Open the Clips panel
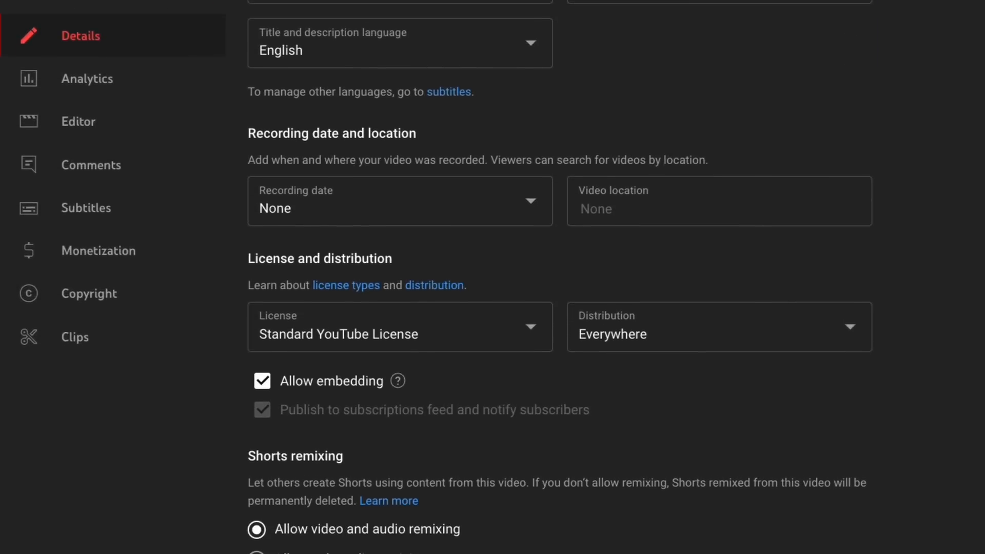 coord(74,336)
